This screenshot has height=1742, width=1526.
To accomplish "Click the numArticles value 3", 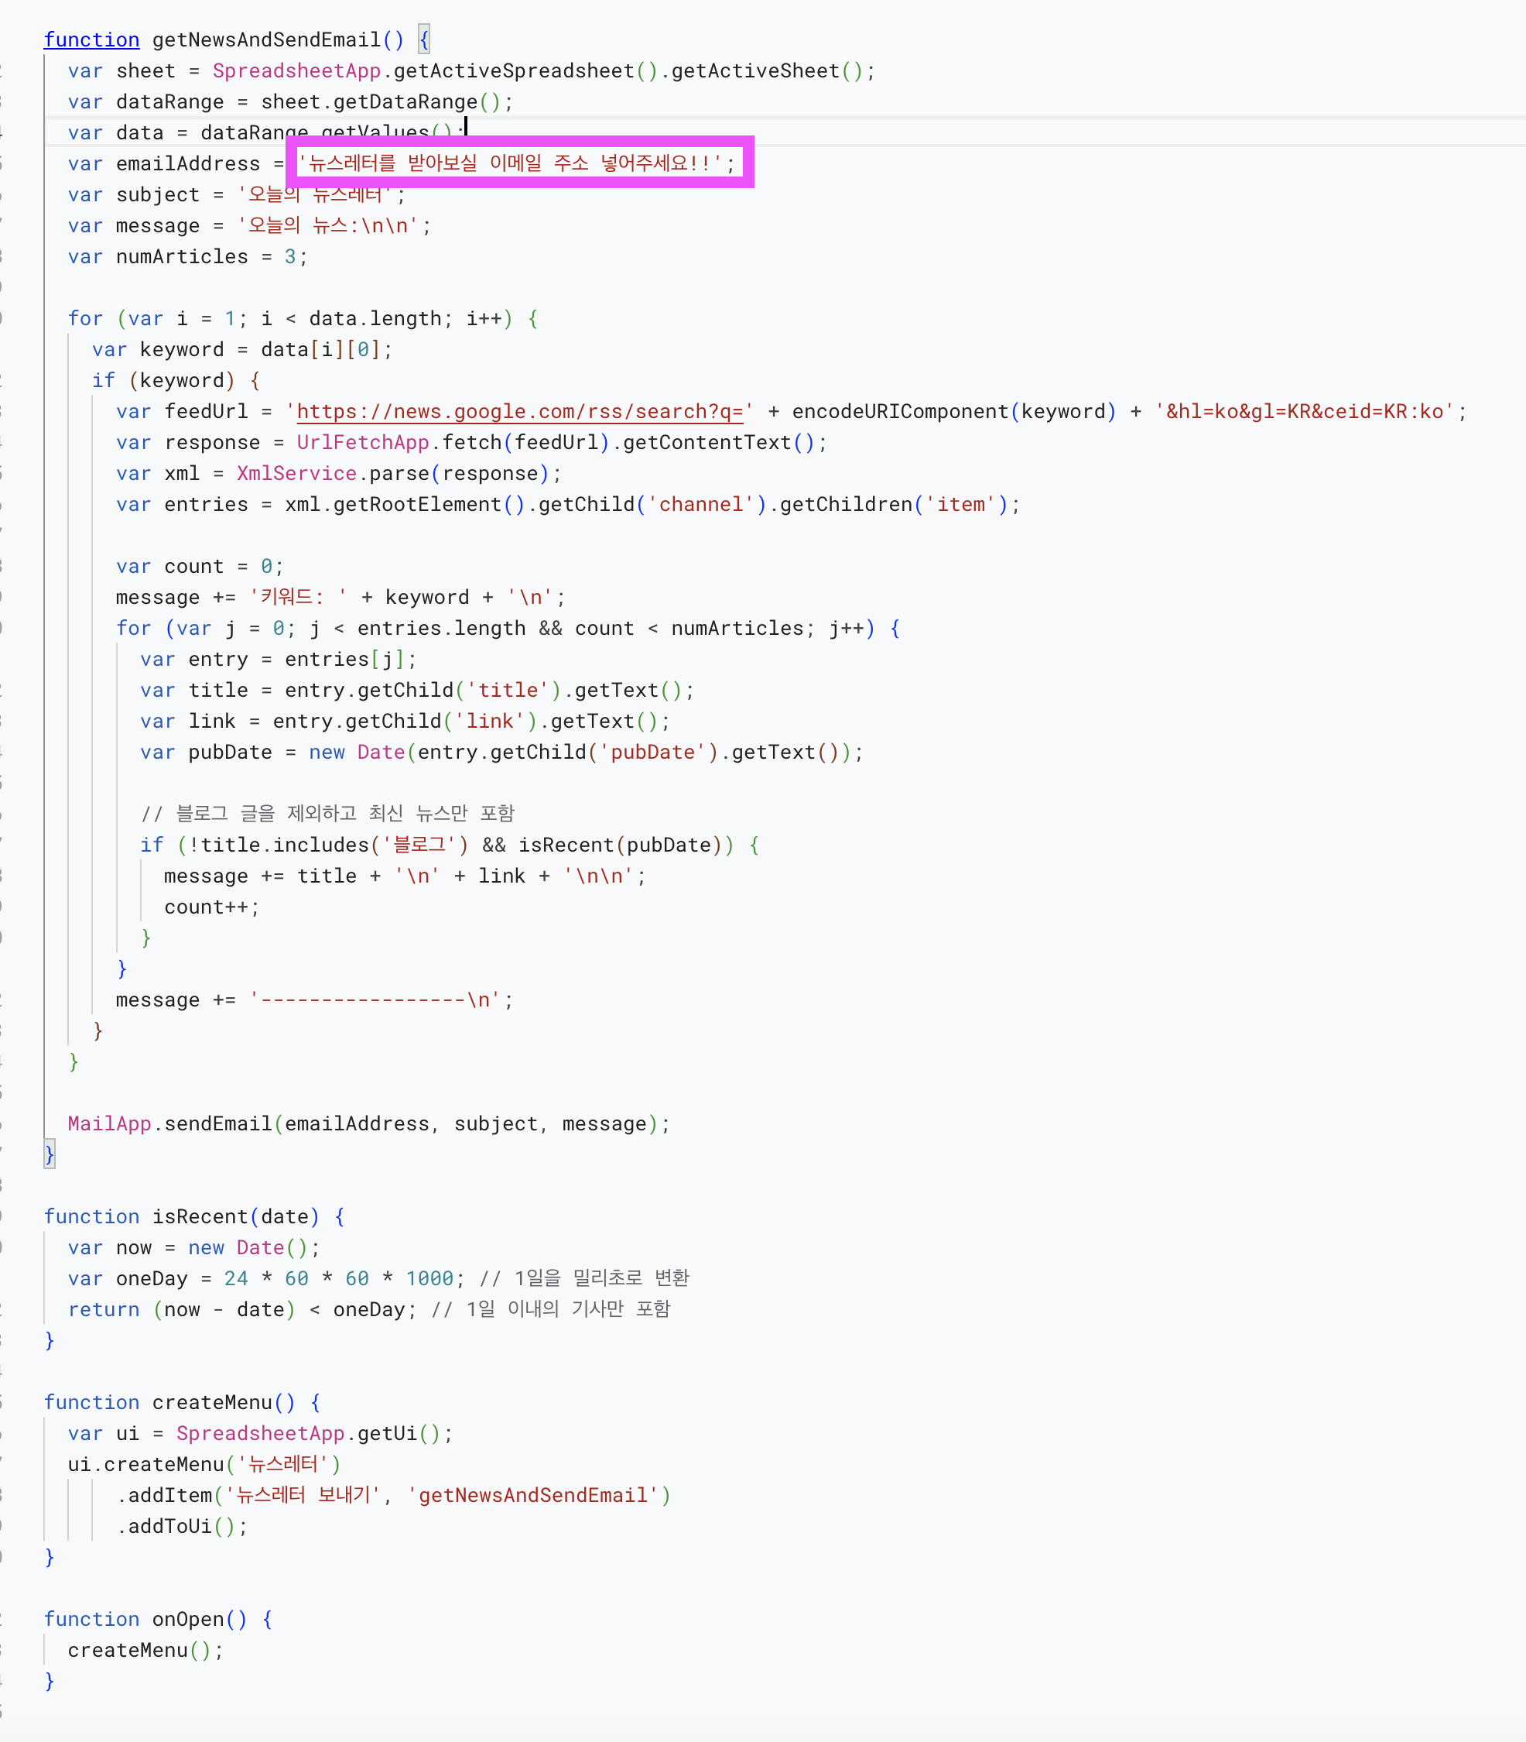I will coord(289,256).
